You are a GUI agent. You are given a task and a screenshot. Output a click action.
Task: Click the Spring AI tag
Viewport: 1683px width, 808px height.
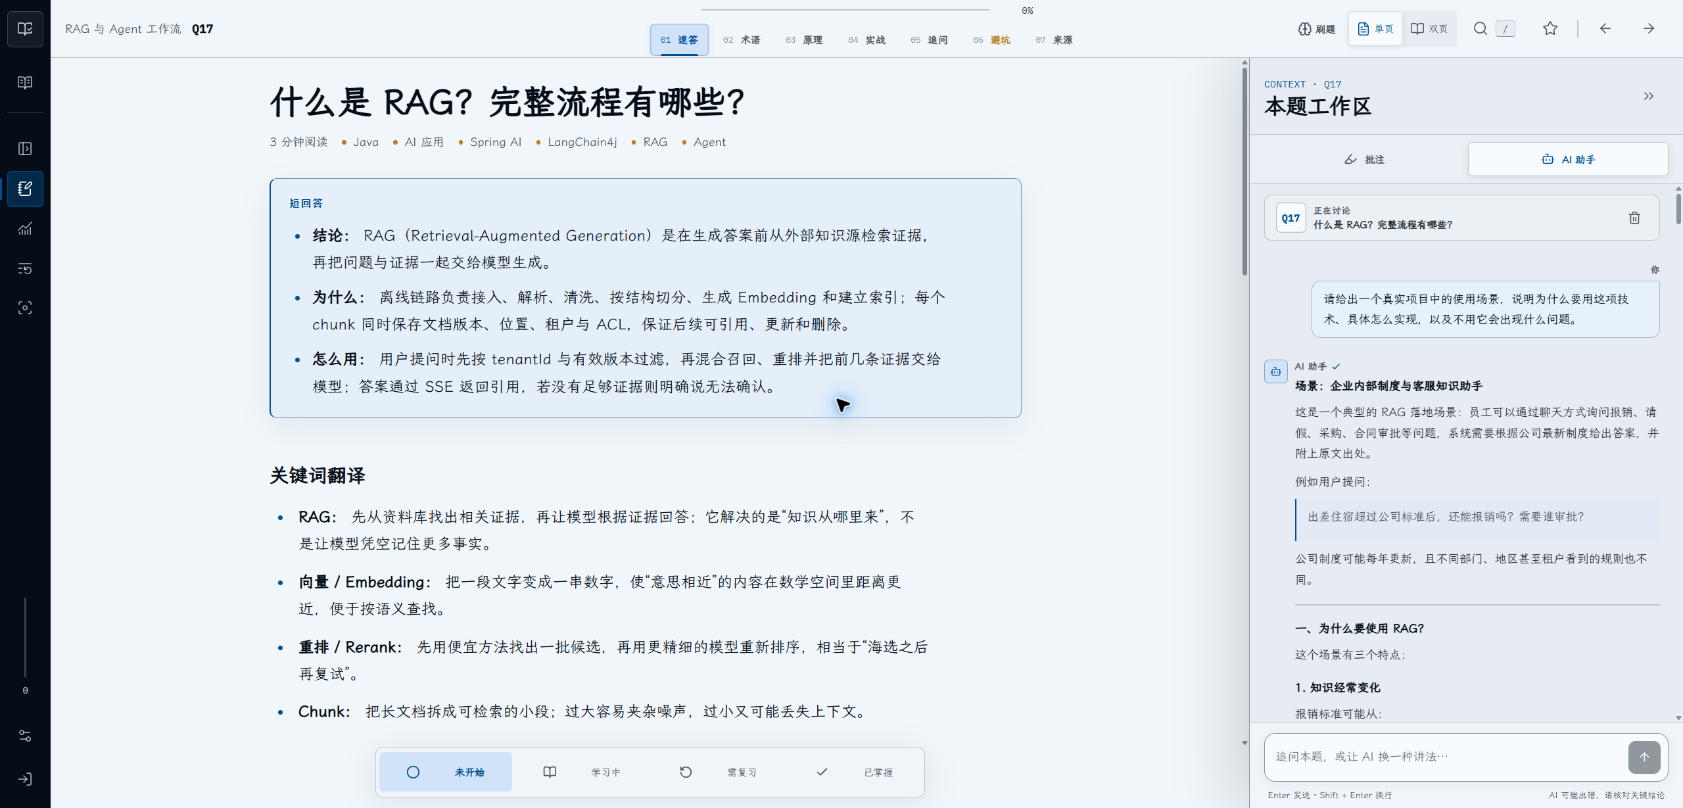tap(496, 142)
